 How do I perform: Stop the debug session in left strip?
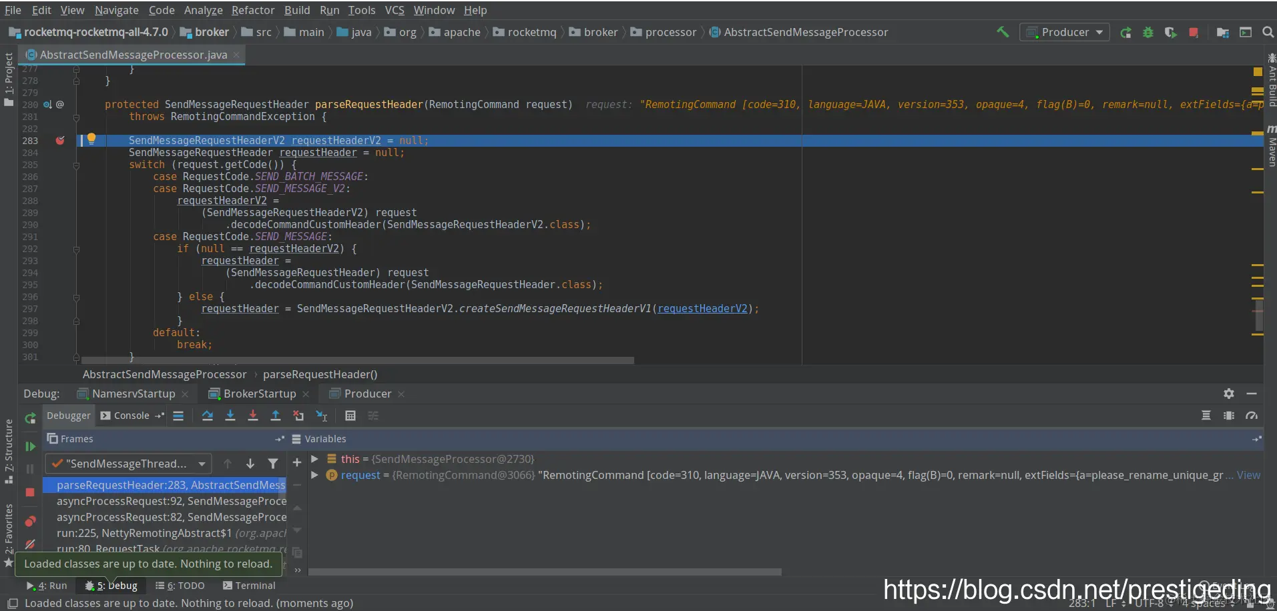pos(30,492)
